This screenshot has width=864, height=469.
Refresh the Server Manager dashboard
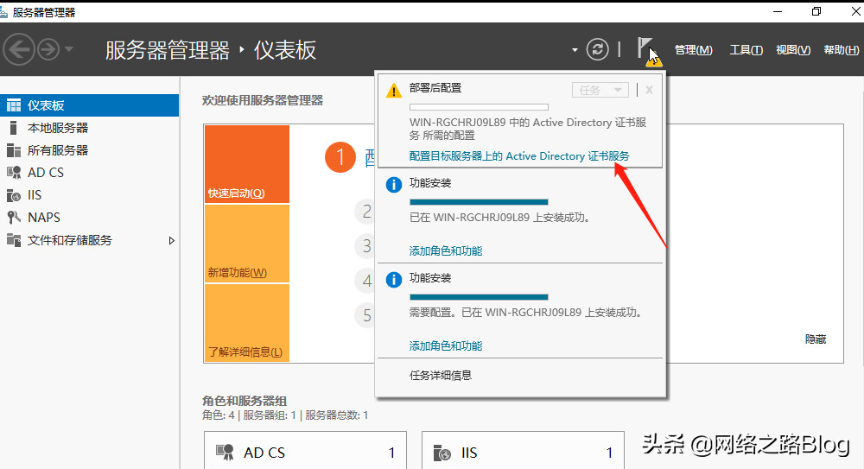tap(597, 49)
